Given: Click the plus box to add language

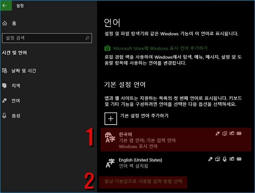Looking at the screenshot, I should [111, 119].
